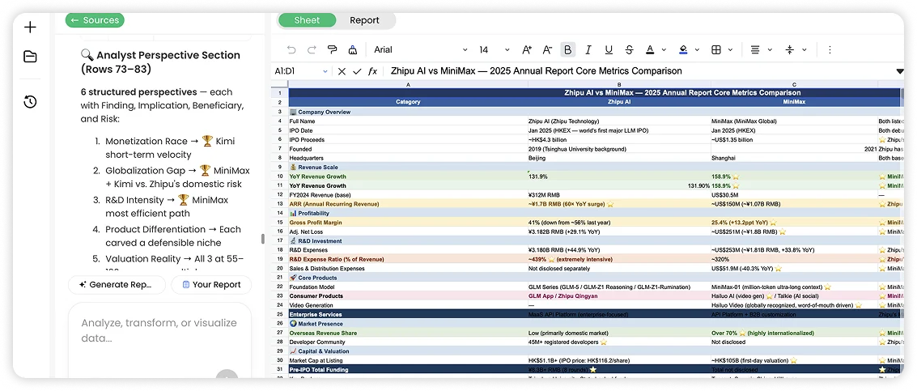Screen dimensions: 917x391
Task: Open horizontal align dropdown arrow
Action: coord(770,49)
